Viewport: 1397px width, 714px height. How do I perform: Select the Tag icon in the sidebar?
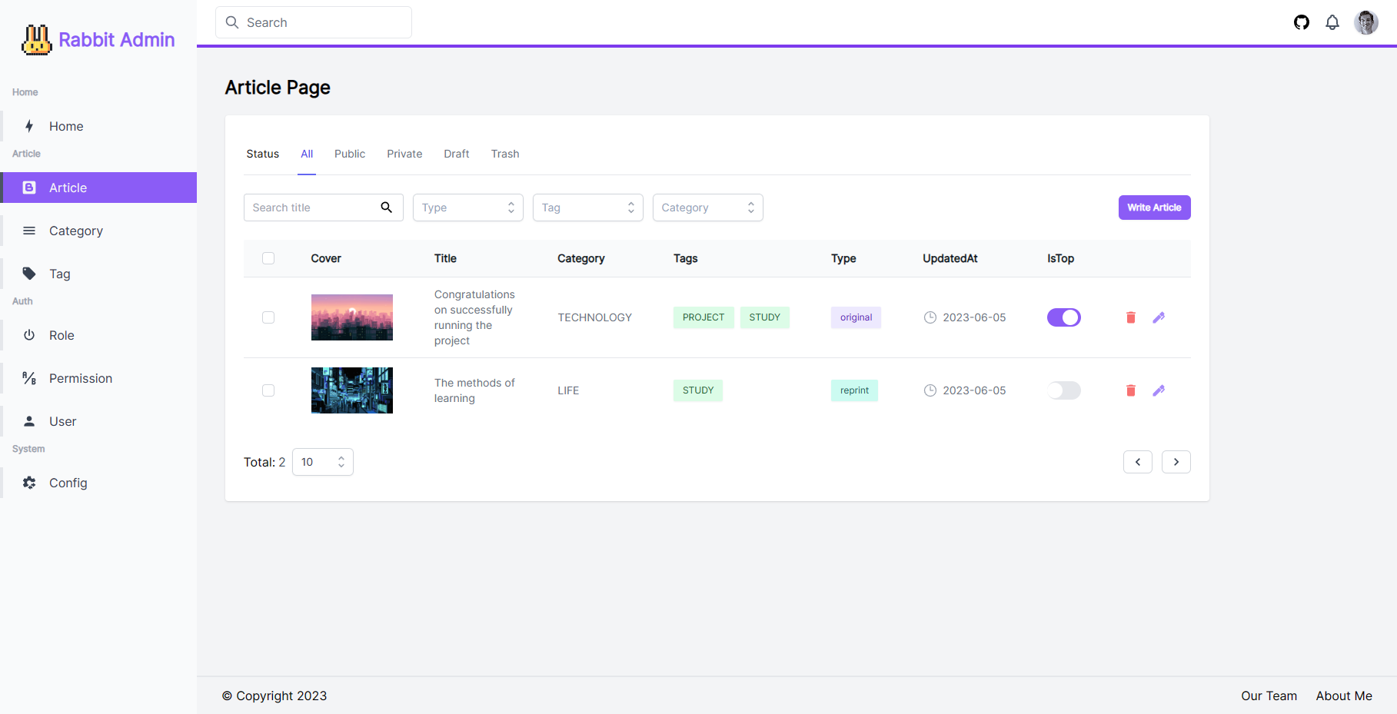click(x=29, y=273)
